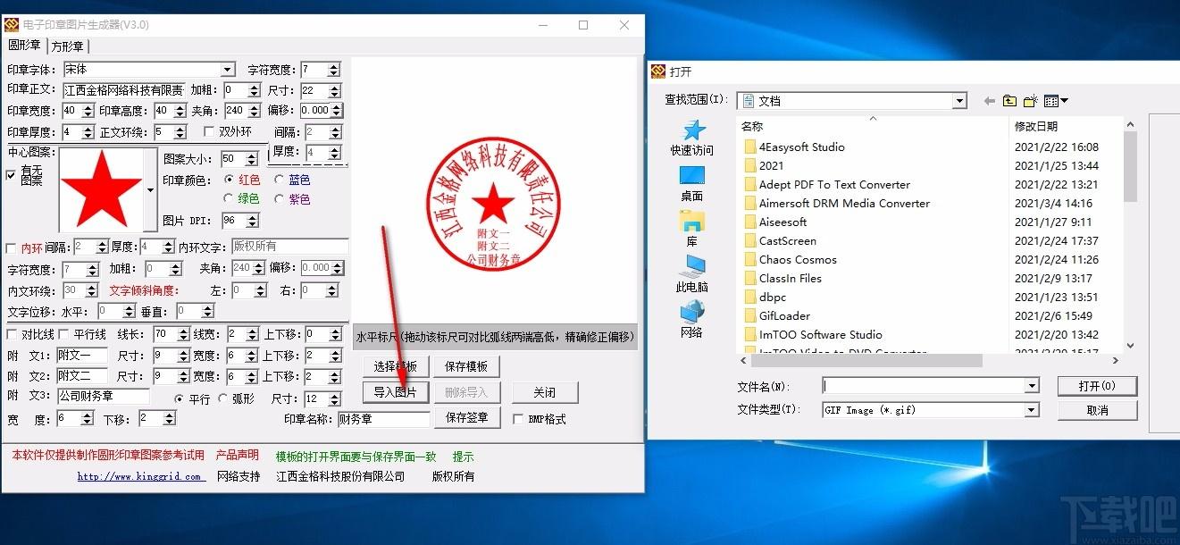Click the red star center pattern preview
Screen dimensions: 1180x545
point(101,189)
